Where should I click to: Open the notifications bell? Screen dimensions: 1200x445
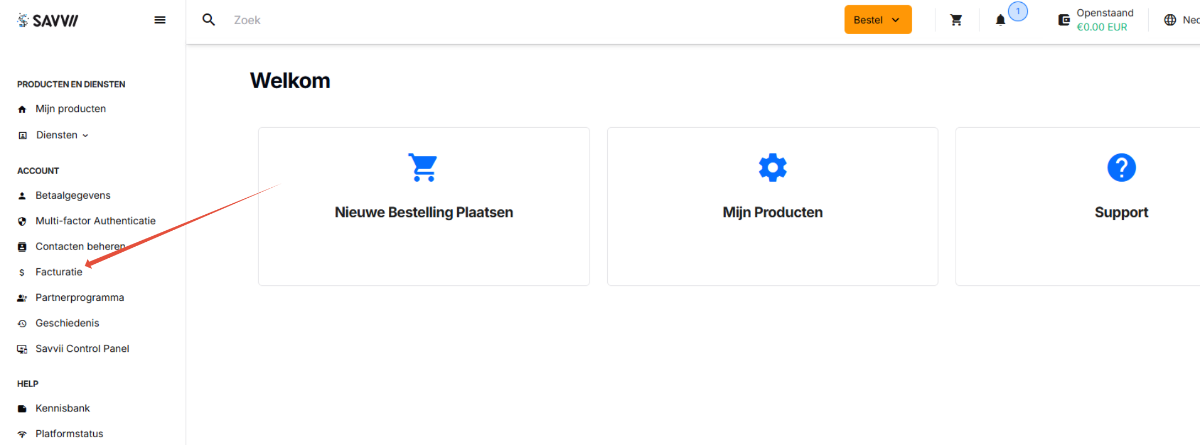(1000, 20)
